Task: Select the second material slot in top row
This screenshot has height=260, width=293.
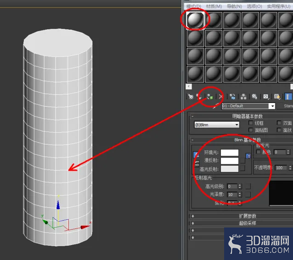Action: [x=214, y=20]
